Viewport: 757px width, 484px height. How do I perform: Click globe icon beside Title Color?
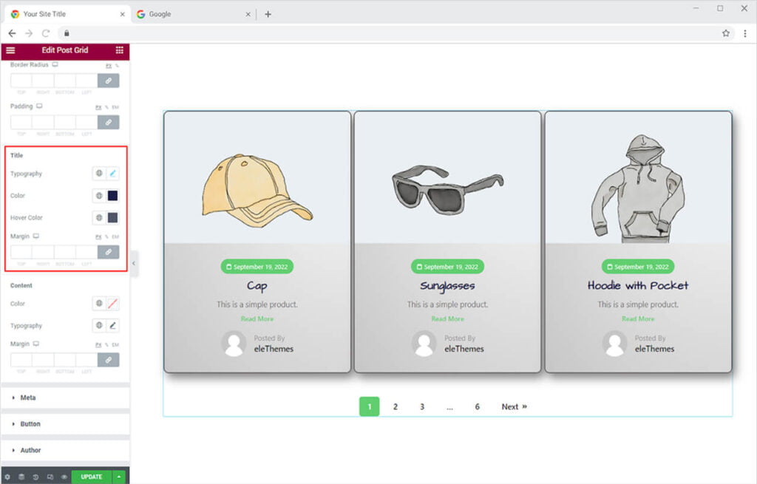pos(98,196)
